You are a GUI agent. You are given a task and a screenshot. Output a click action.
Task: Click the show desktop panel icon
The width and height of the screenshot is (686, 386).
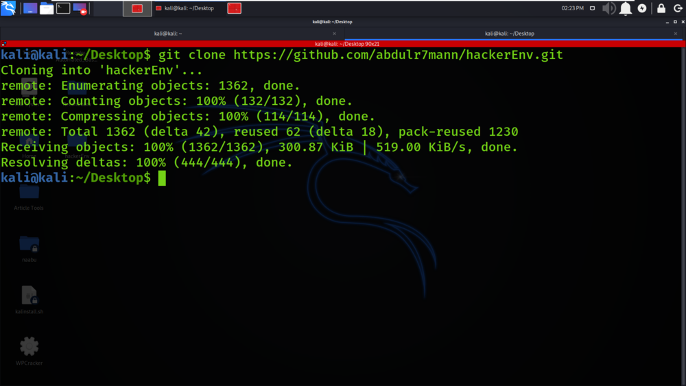(x=30, y=8)
